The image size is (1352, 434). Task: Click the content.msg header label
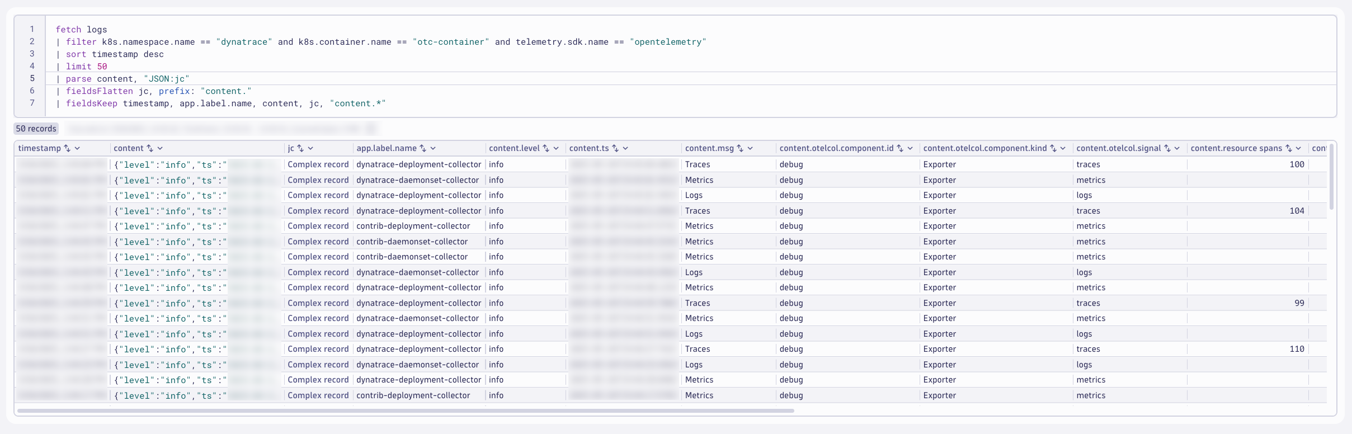pos(709,148)
